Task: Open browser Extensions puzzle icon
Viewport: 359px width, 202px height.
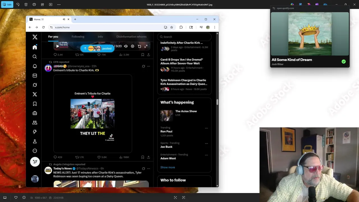Action: click(x=181, y=27)
